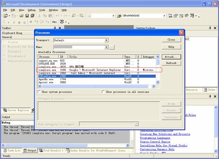Sort by the Process column header
Screen dimensions: 219x159
pyautogui.click(x=48, y=57)
